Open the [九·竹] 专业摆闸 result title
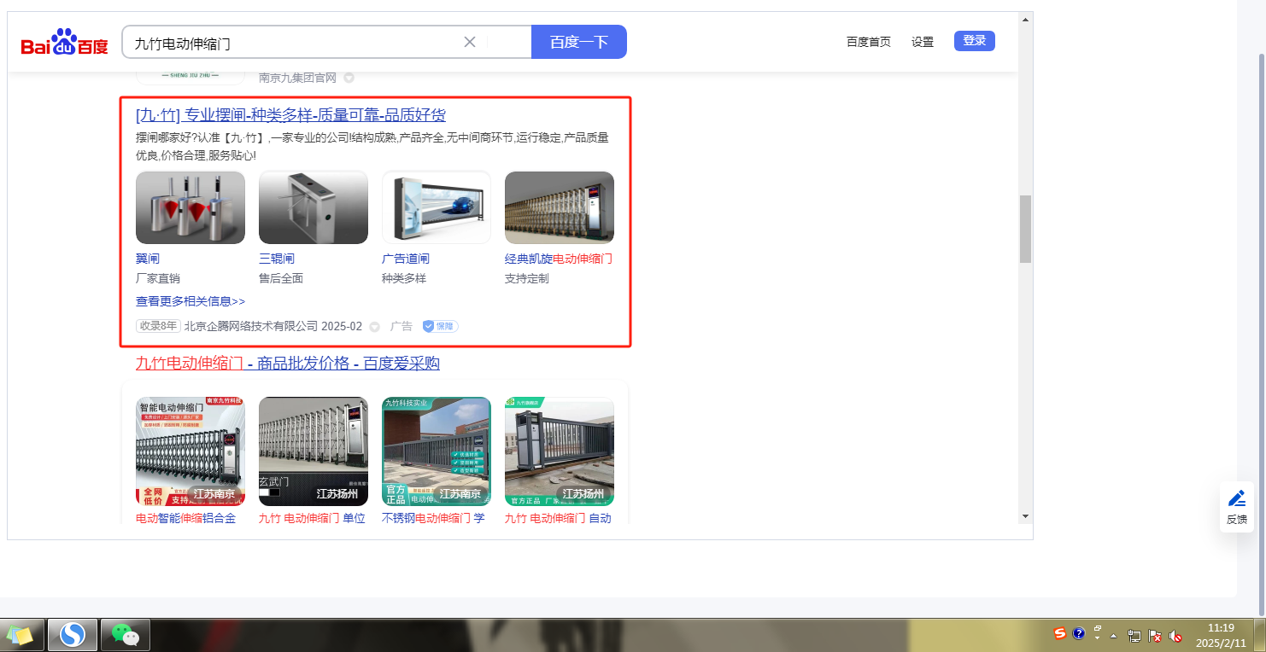The width and height of the screenshot is (1266, 652). pos(290,115)
